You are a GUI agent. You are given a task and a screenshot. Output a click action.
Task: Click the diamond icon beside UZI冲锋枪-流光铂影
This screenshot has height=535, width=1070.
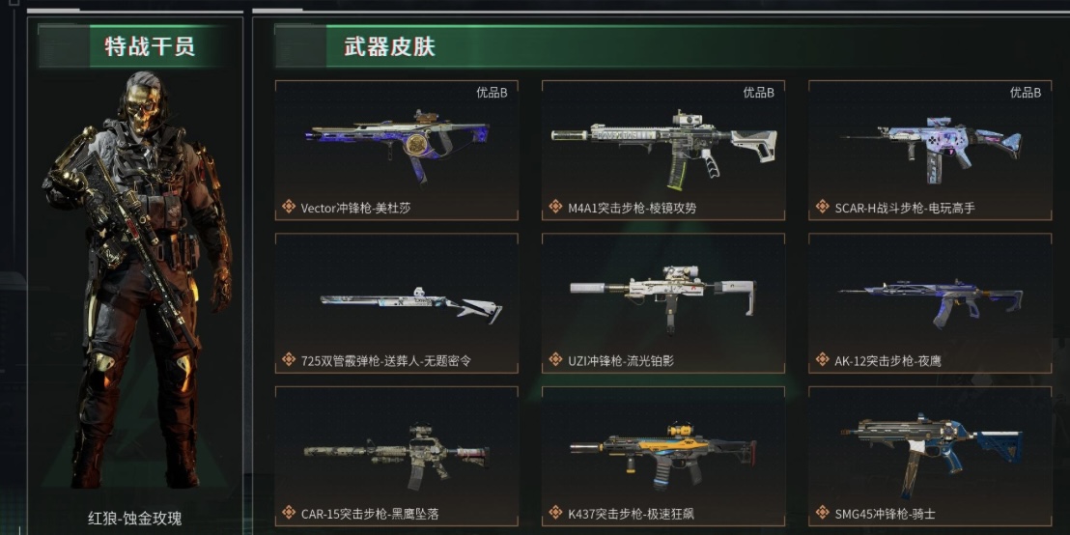556,359
